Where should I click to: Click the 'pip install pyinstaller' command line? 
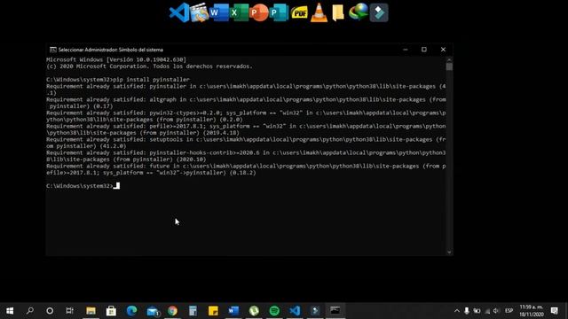click(x=118, y=80)
